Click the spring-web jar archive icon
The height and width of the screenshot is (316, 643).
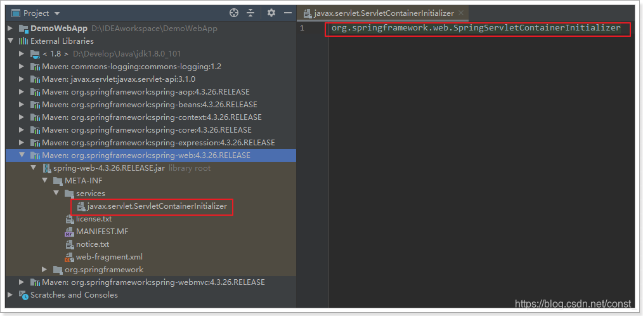46,168
